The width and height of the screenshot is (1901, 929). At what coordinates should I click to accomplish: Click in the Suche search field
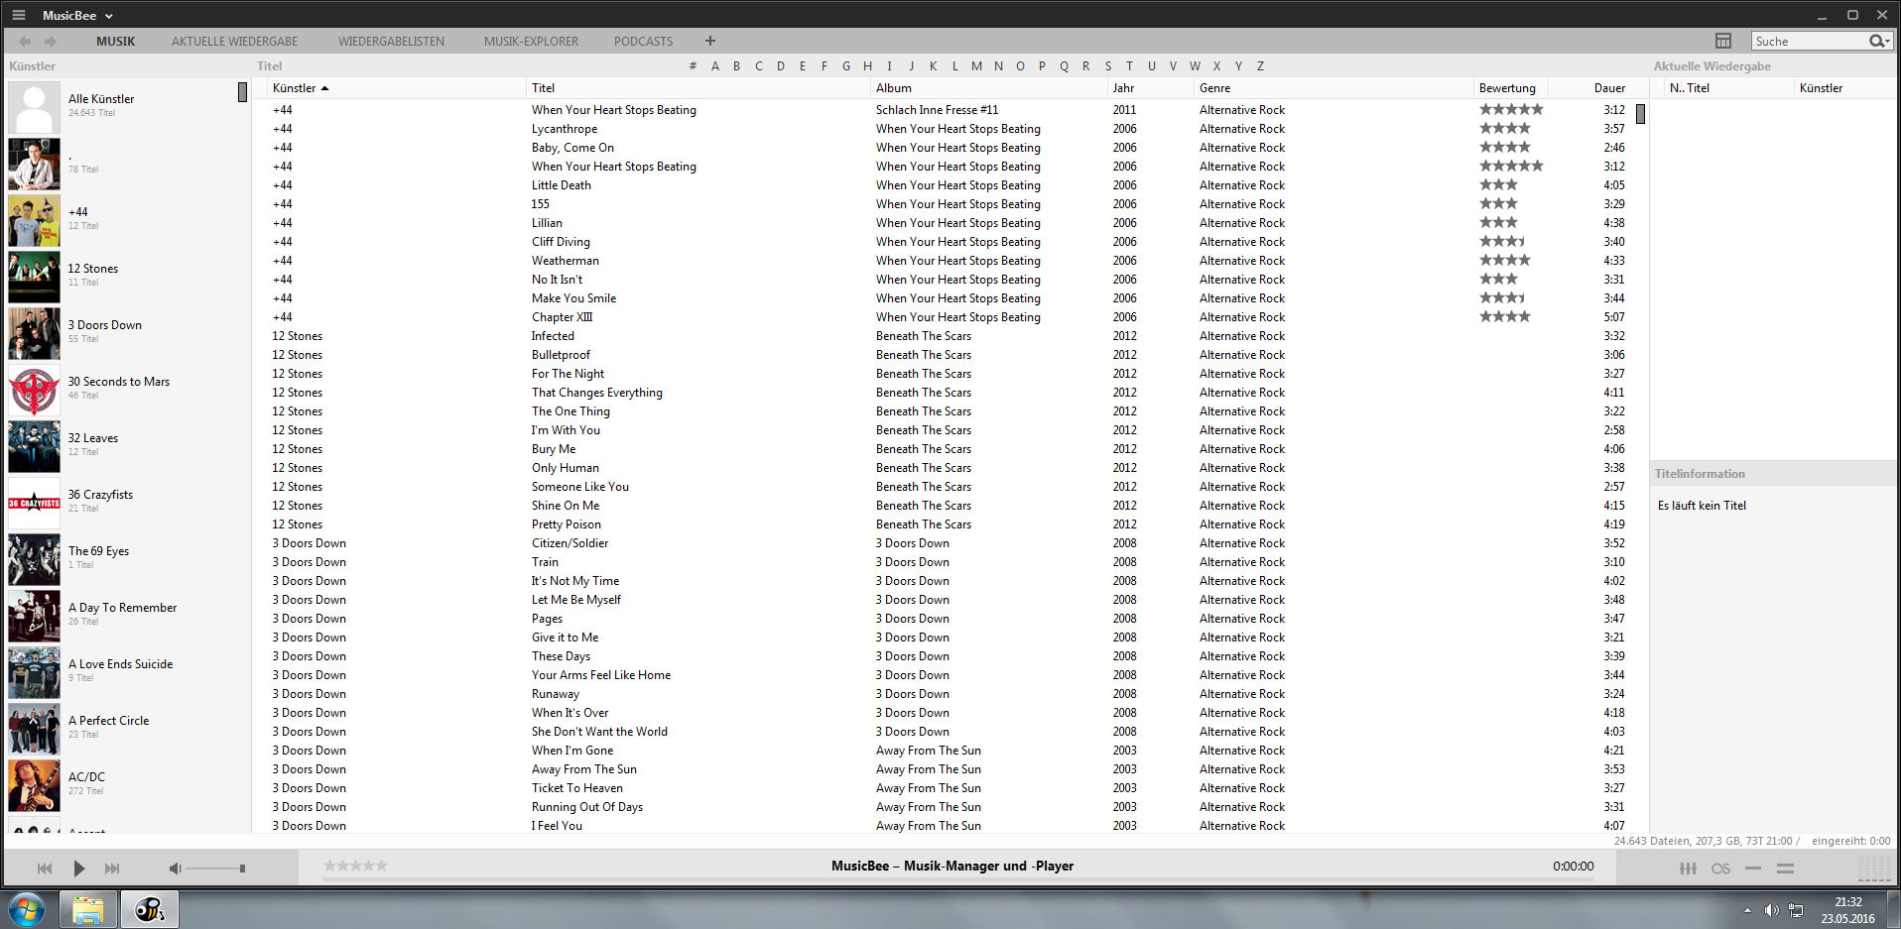(1809, 42)
